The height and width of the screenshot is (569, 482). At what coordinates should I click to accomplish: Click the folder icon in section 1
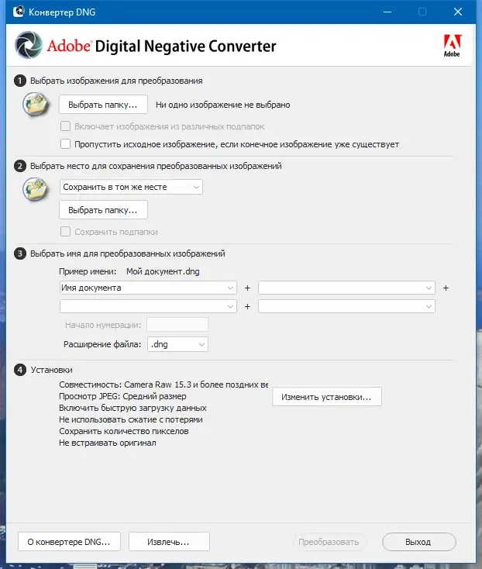[x=36, y=104]
